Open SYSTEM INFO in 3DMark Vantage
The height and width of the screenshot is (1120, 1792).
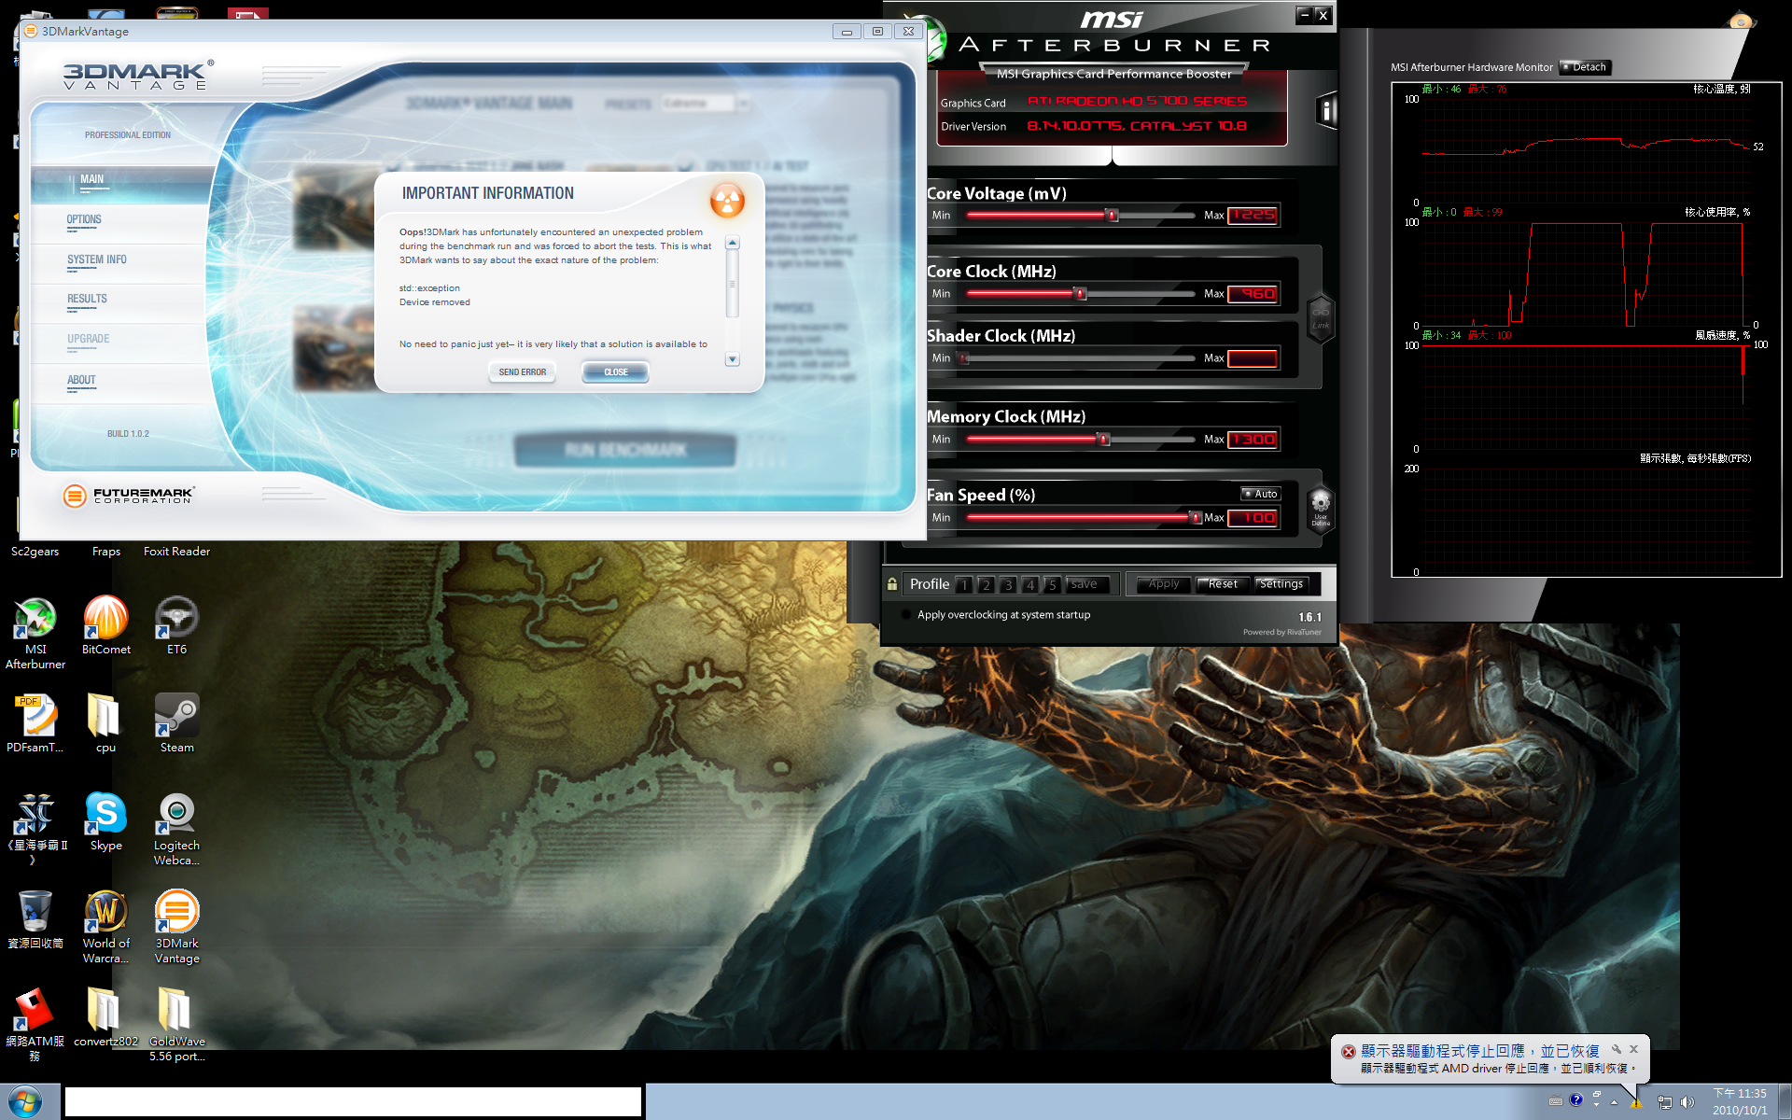119,263
